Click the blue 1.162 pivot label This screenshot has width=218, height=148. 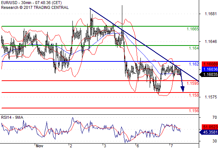194,64
